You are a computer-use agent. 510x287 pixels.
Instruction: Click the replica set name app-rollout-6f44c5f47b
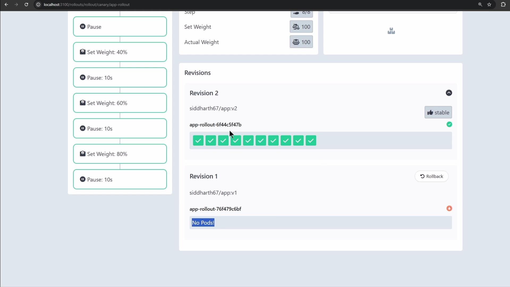click(215, 125)
